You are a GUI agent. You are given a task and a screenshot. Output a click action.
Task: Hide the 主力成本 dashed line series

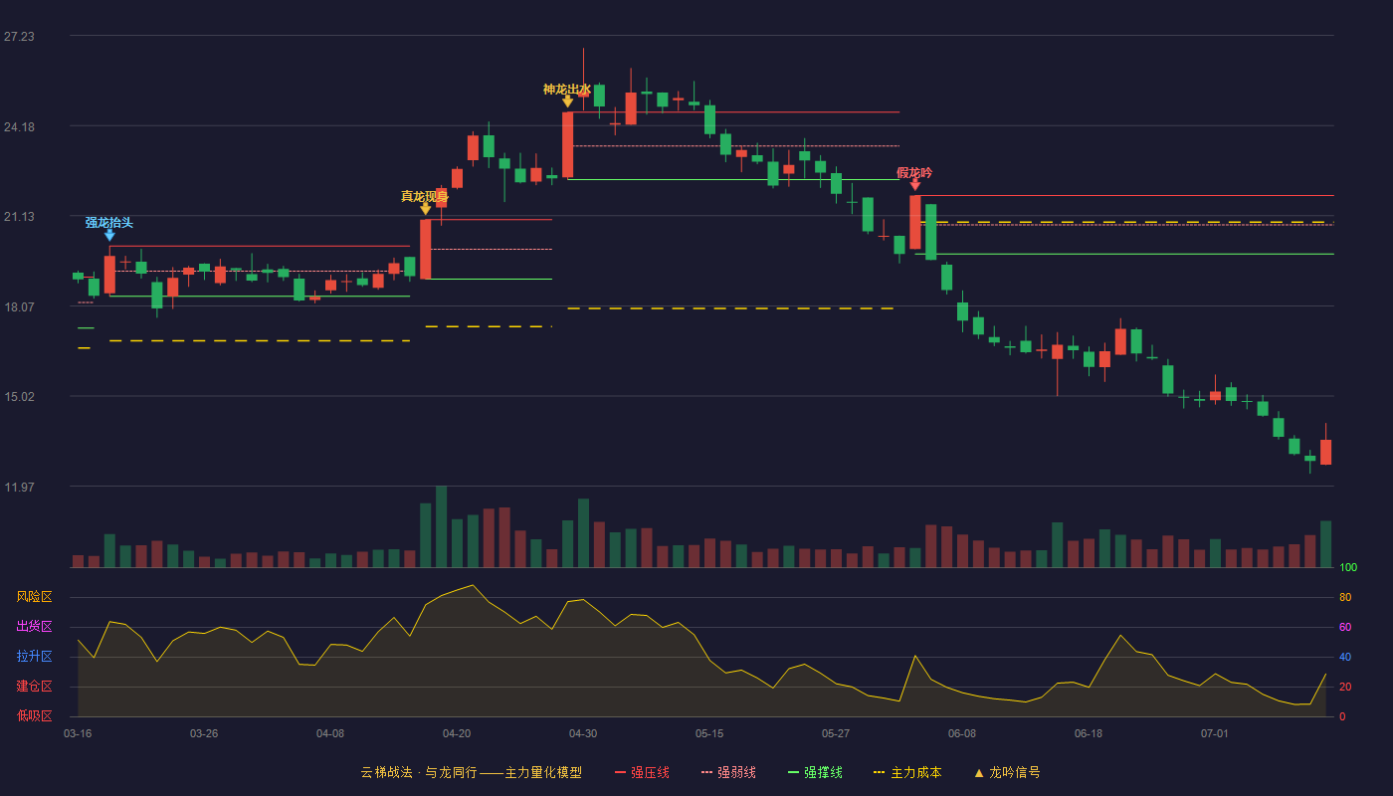[907, 772]
